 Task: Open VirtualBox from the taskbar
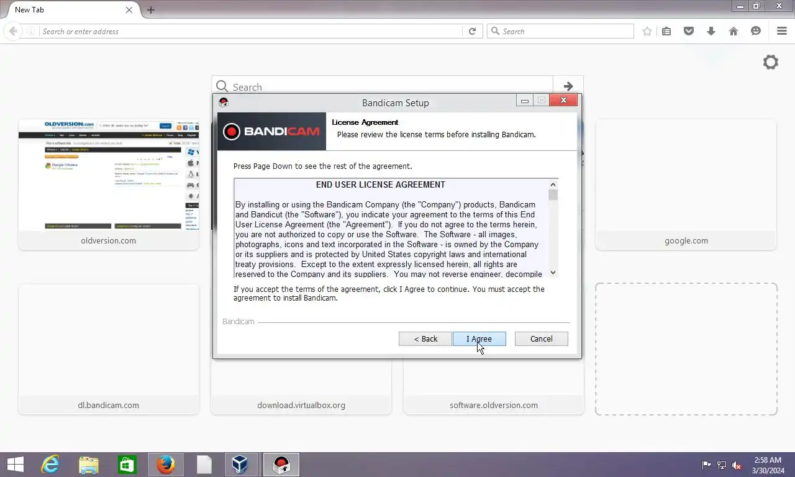coord(240,465)
